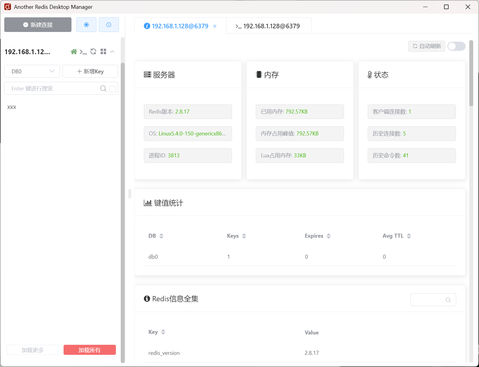Maximize the Another Redis Desktop Manager window
This screenshot has width=479, height=367.
446,7
